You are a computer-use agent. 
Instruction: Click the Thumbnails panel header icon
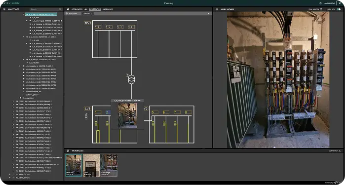pyautogui.click(x=68, y=150)
